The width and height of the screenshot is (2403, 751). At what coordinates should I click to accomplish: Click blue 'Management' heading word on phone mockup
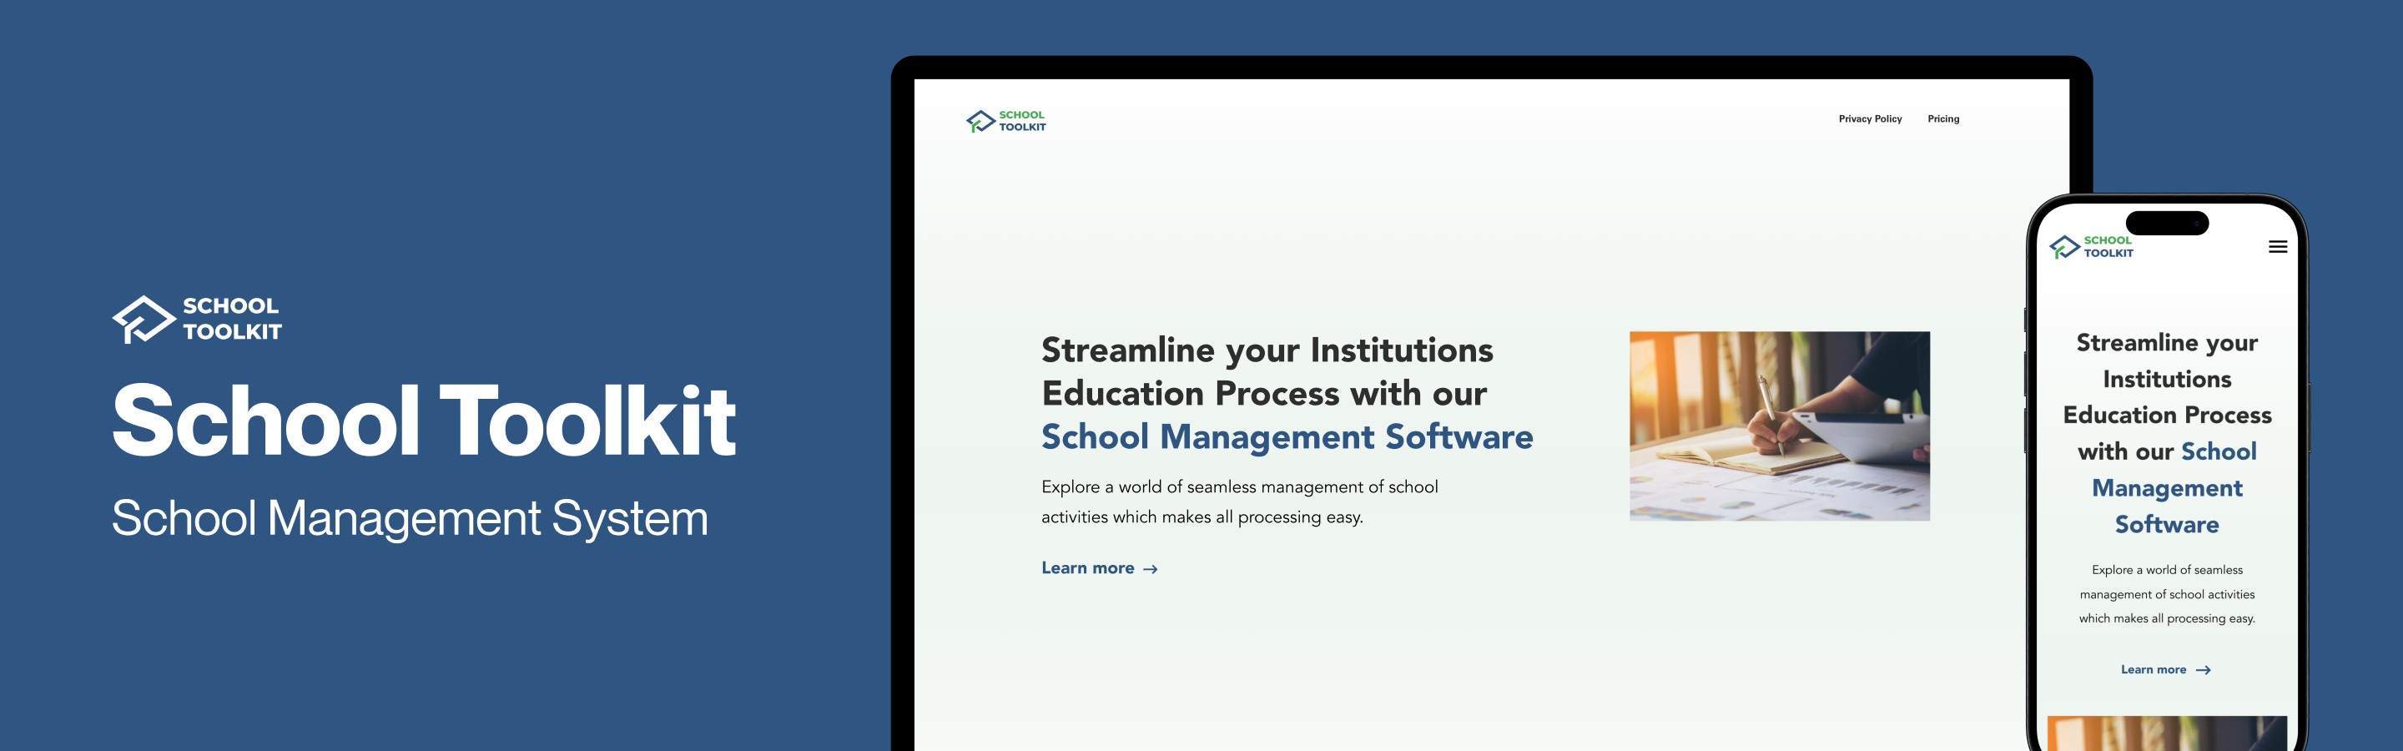coord(2166,488)
